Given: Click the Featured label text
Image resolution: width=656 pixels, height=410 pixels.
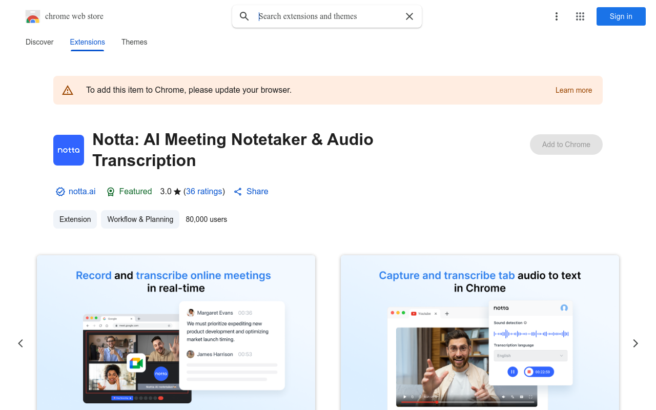Looking at the screenshot, I should click(135, 191).
